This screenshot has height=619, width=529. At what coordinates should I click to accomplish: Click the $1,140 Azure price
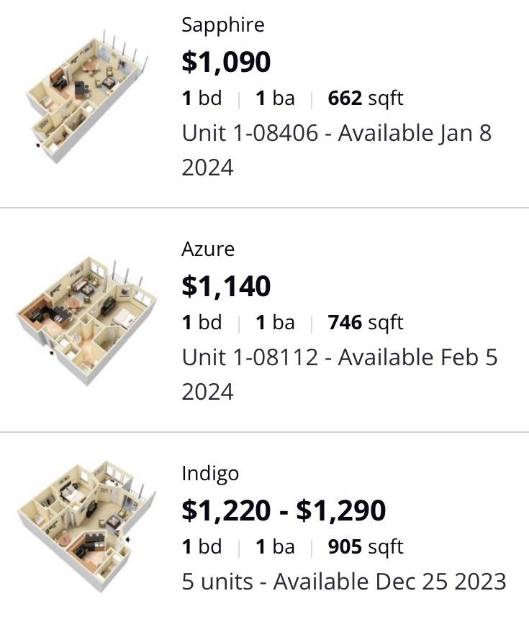point(226,286)
